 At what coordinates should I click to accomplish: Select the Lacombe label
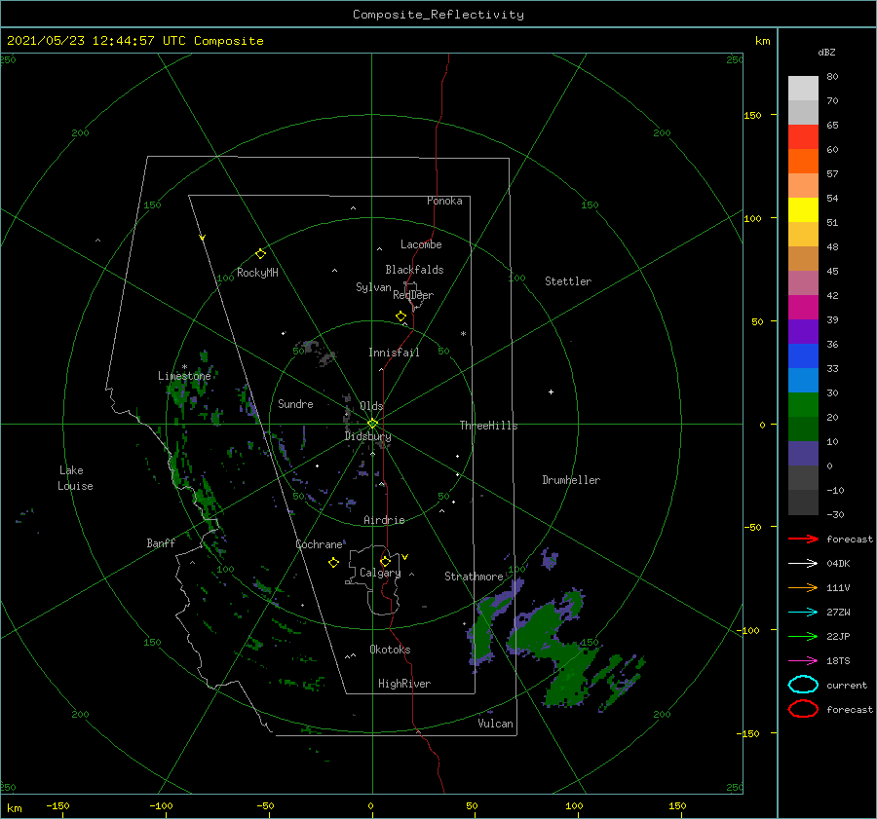(421, 244)
